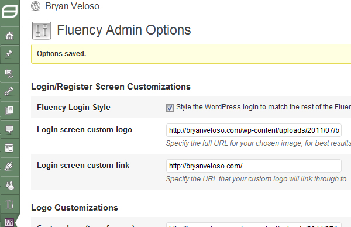
Task: Open the Users menu icon
Action: 9,185
